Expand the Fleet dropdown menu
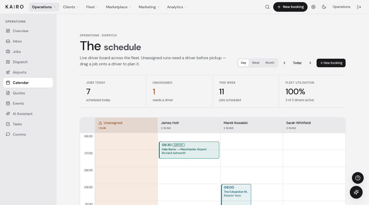 [x=92, y=7]
